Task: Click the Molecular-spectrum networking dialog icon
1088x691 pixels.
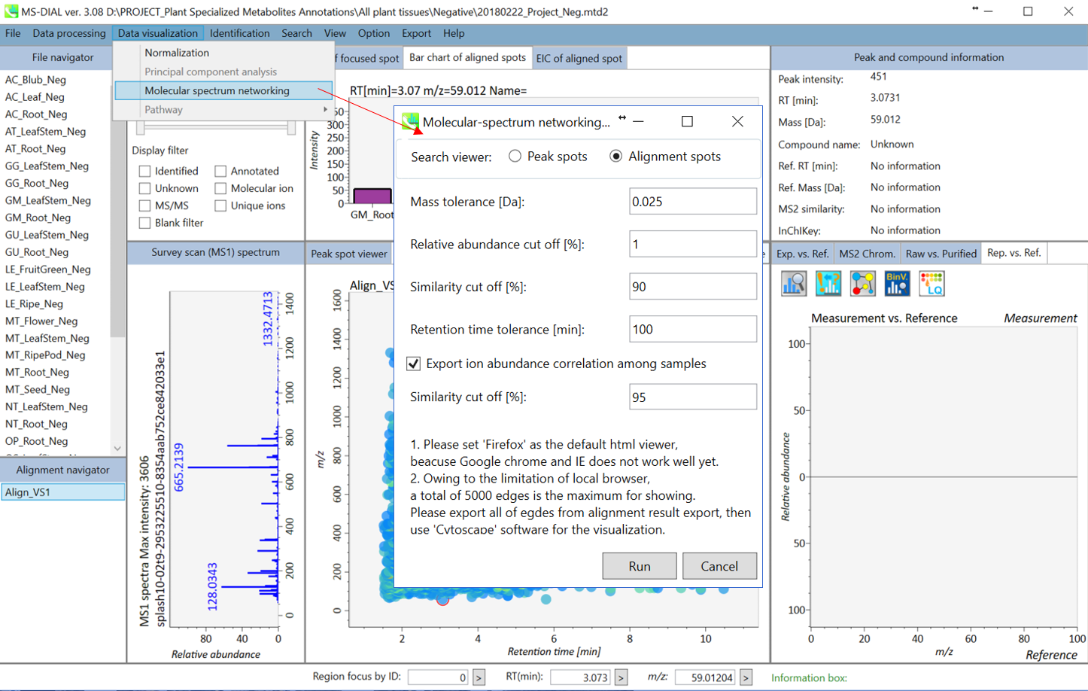Action: pos(411,122)
